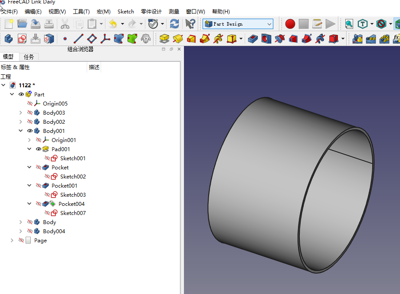400x294 pixels.
Task: Hide Body001 using its eye icon
Action: 30,131
